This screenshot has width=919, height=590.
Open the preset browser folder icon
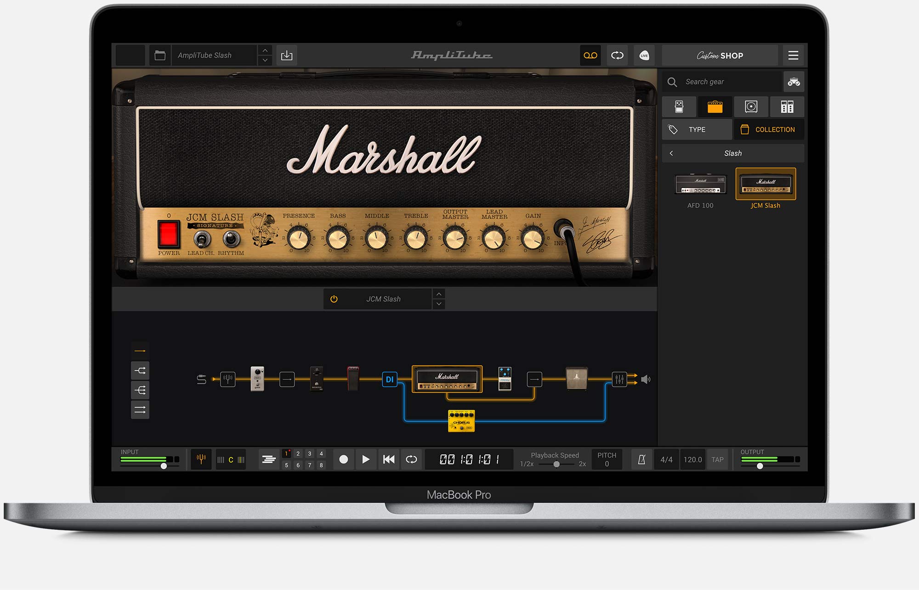pos(160,55)
